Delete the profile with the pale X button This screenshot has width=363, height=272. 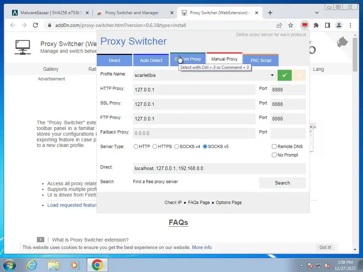pos(299,75)
